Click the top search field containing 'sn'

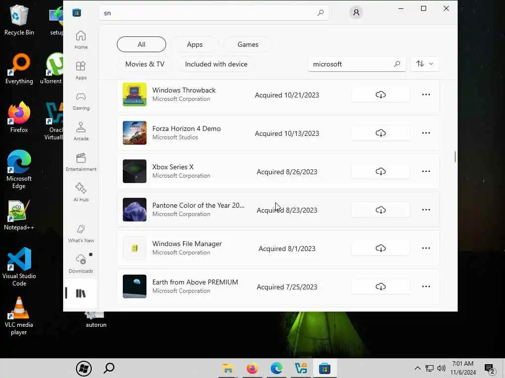click(x=214, y=13)
